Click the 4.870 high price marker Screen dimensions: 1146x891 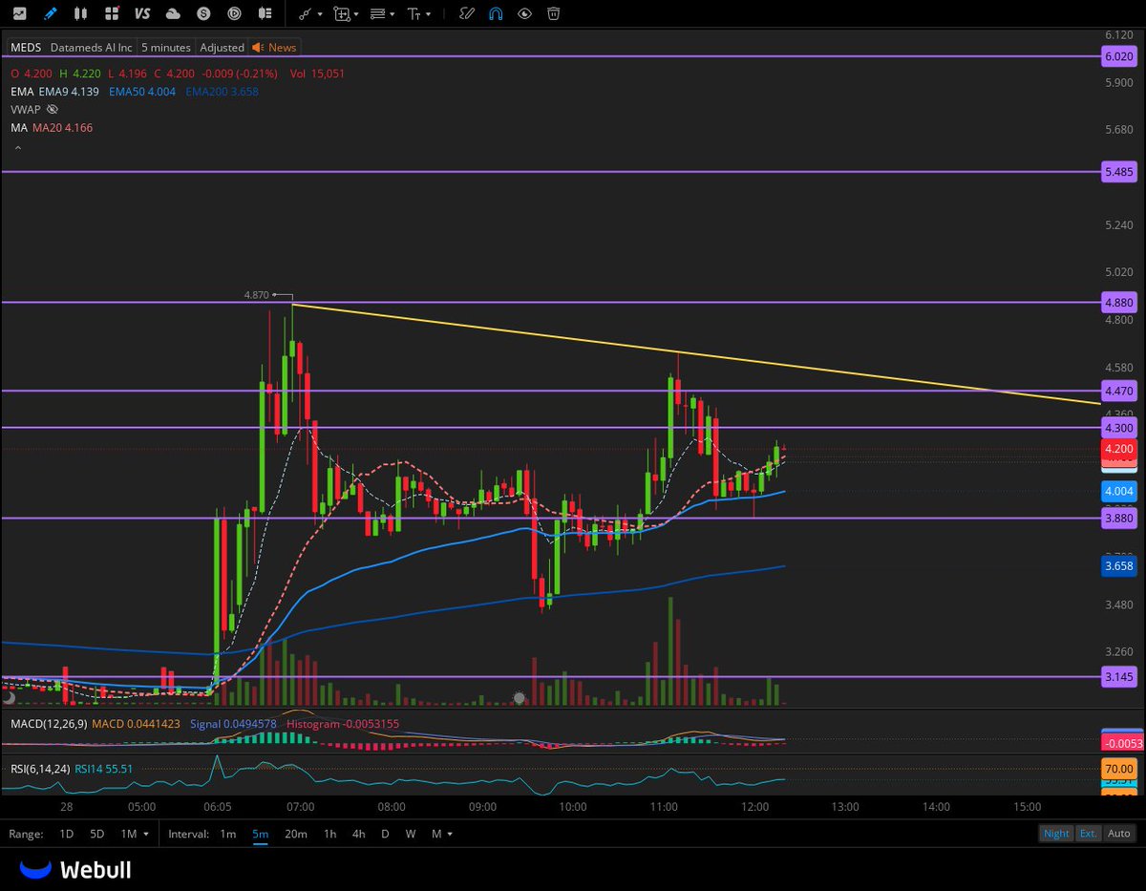(256, 295)
